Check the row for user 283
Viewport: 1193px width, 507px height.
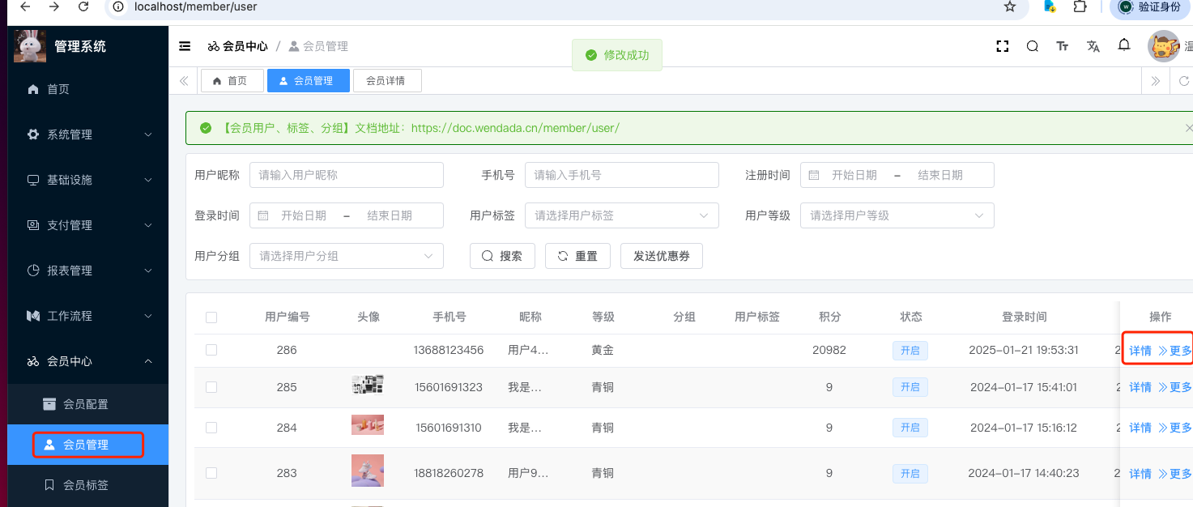tap(211, 473)
